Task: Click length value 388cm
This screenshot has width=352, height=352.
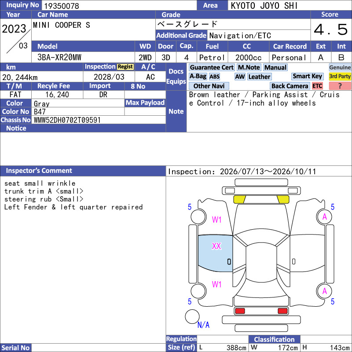Action: [236, 348]
